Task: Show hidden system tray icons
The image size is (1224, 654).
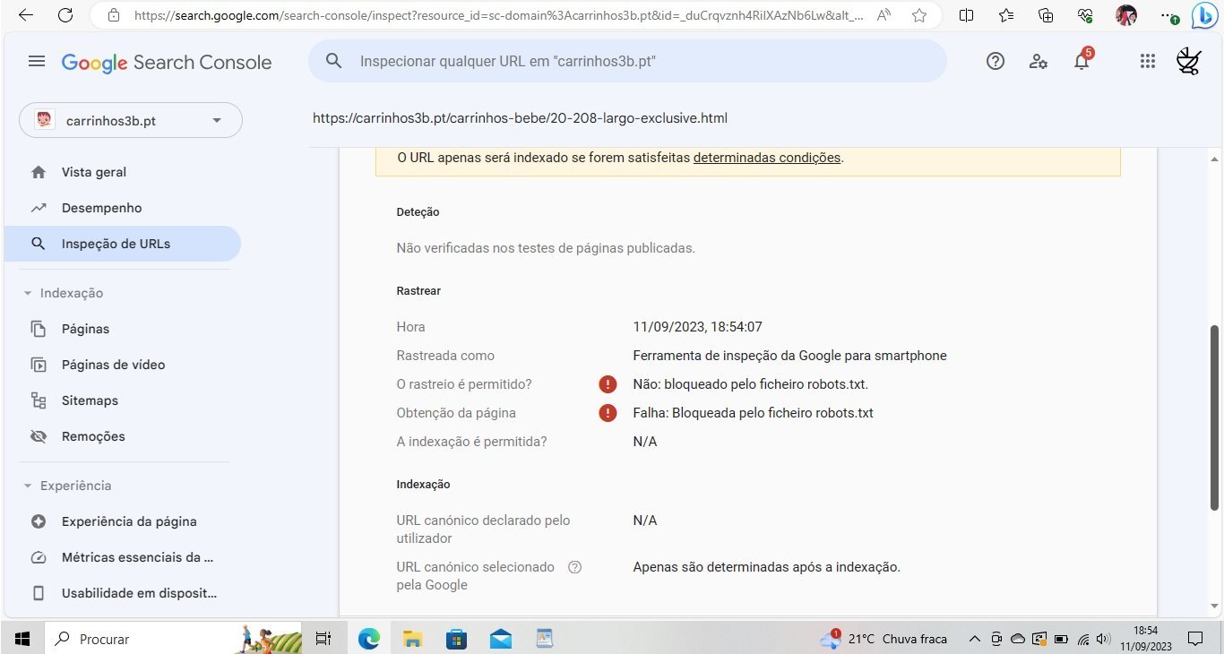Action: pos(975,639)
